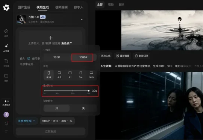
Task: Click the prompt text 以首帧和尾帧为严格视觉锚点
Action: coord(133,66)
